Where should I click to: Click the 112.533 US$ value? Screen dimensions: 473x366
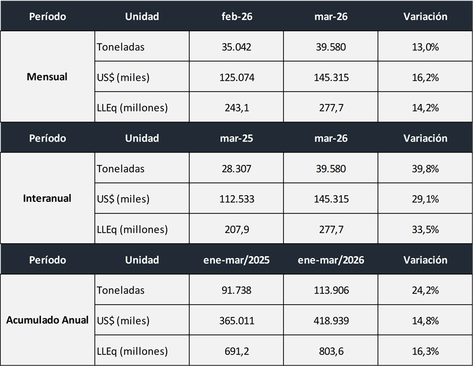(236, 199)
